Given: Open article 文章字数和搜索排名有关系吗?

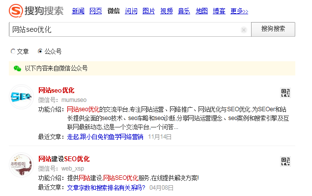Looking at the screenshot, I should [106, 187].
